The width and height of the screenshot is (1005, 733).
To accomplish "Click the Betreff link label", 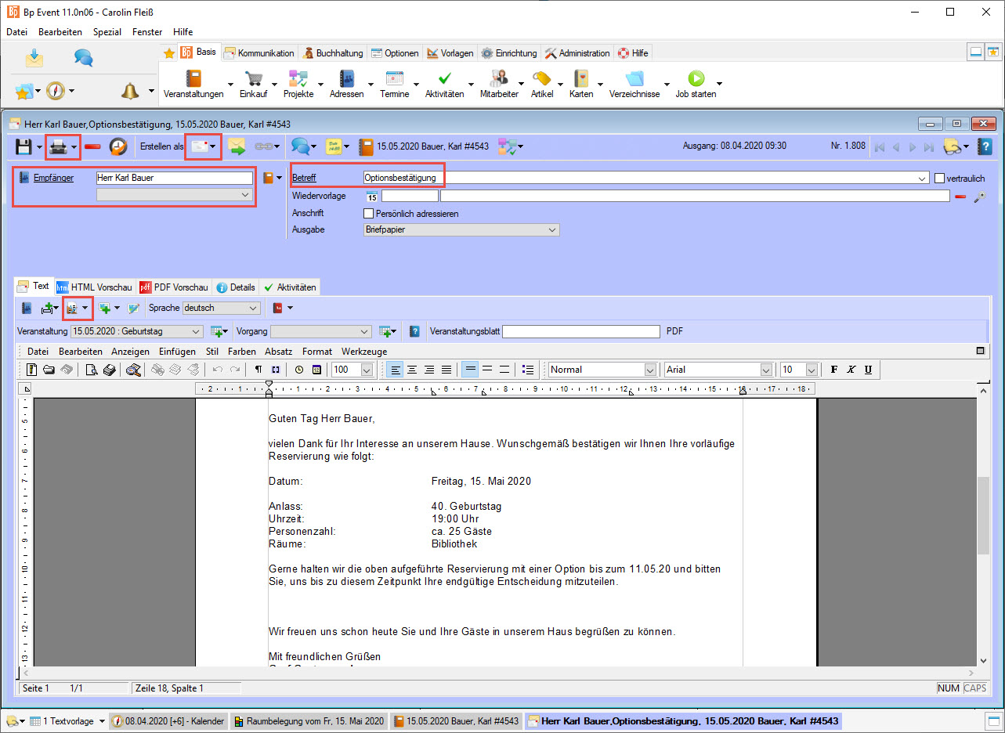I will [x=304, y=178].
